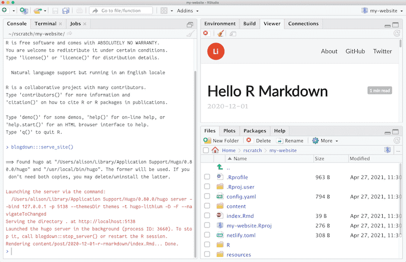This screenshot has height=262, width=406.
Task: Click the Create a Project icon
Action: coord(24,11)
